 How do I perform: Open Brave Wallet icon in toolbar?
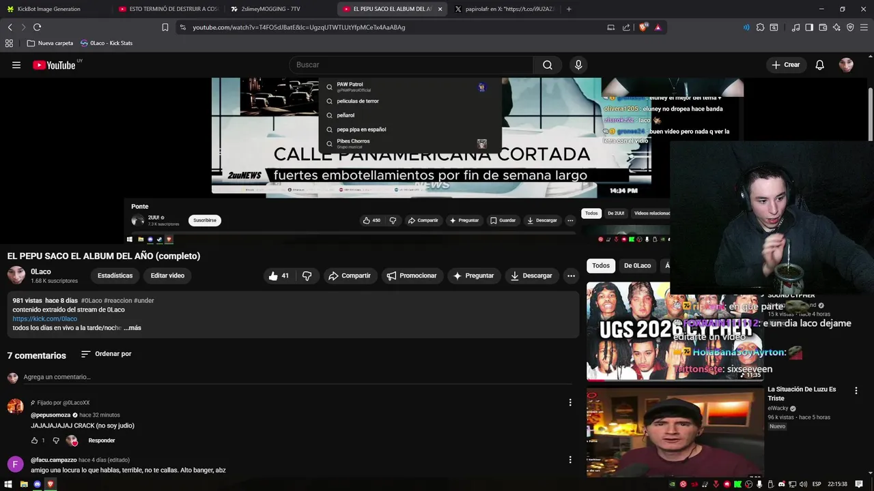click(x=823, y=27)
